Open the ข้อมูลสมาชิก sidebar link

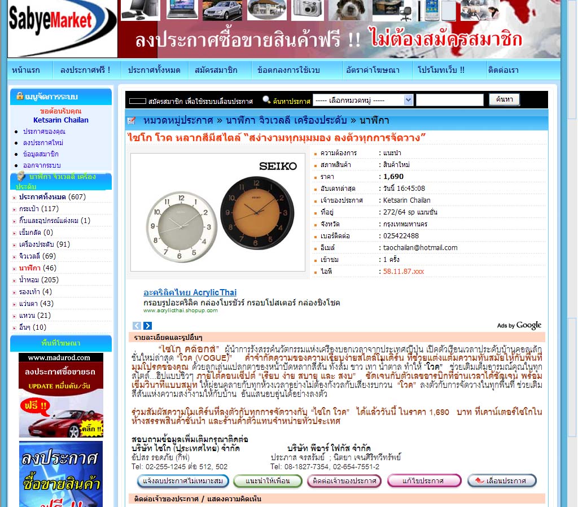[x=41, y=154]
